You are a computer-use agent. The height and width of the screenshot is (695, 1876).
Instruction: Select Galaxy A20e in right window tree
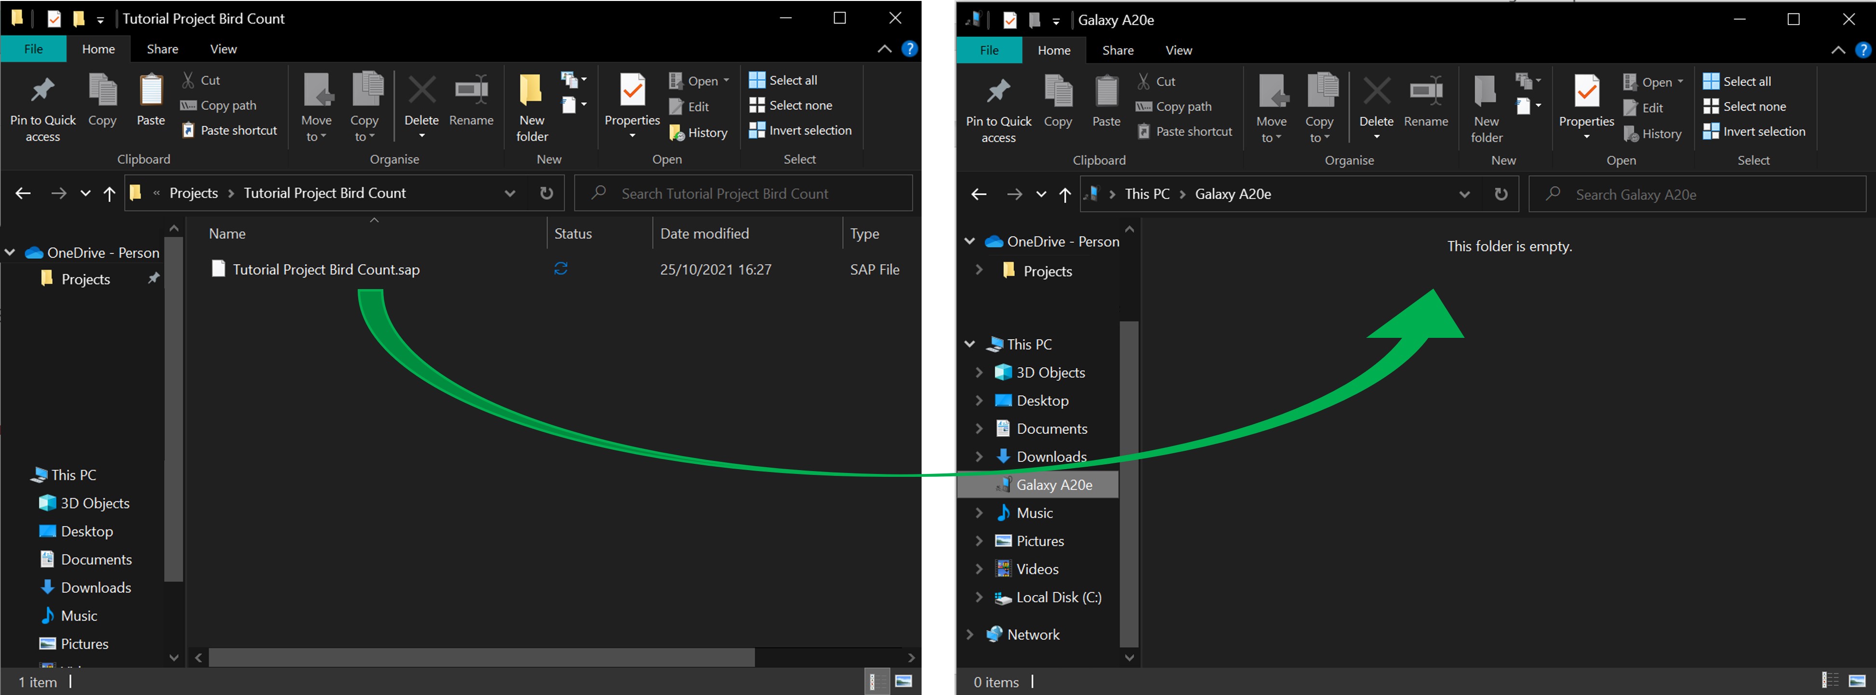(1038, 485)
